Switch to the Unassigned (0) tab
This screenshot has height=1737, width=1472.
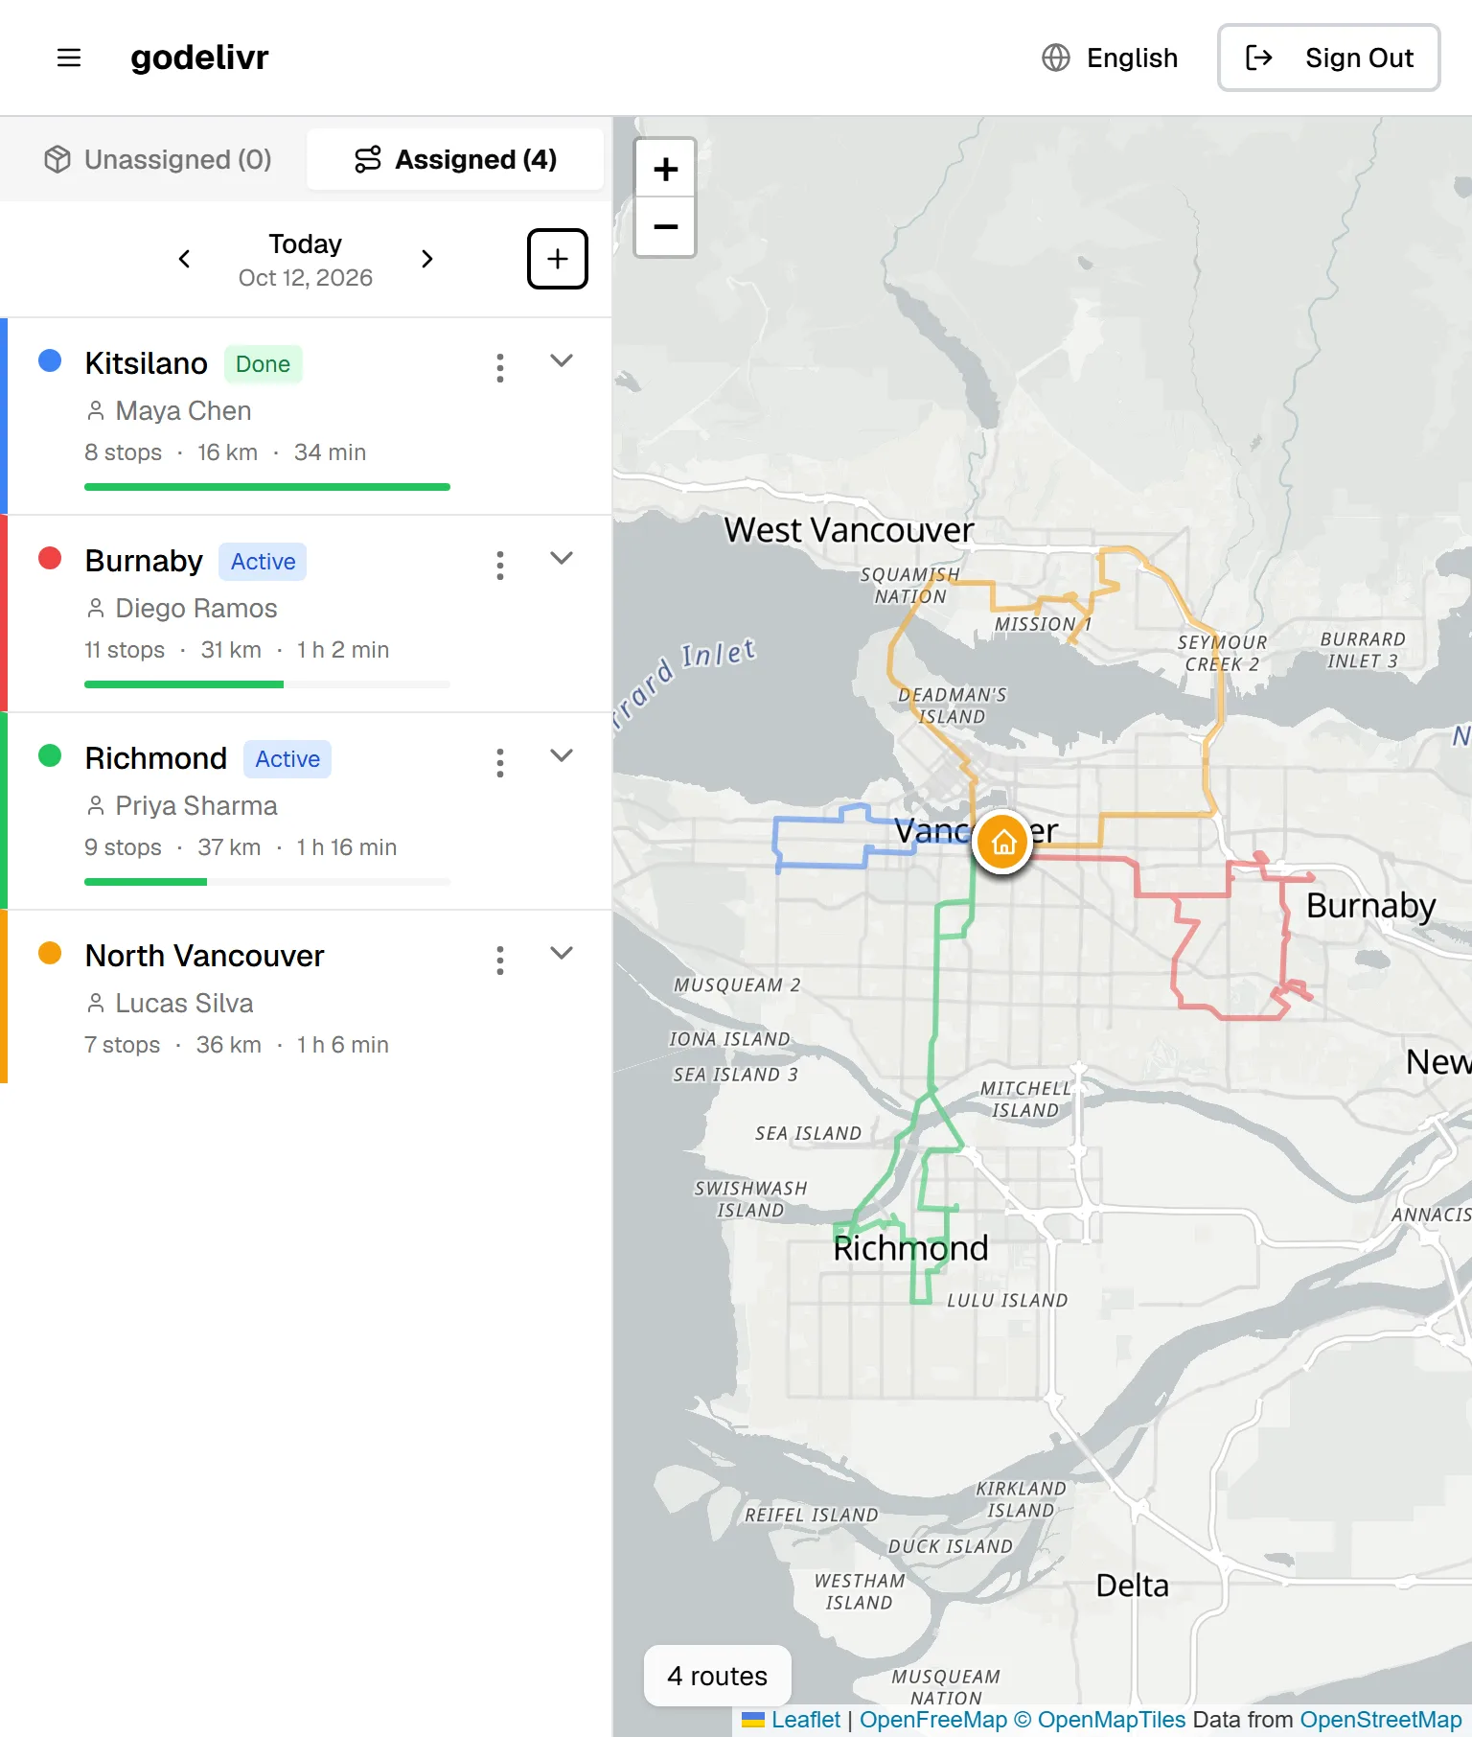[x=158, y=159]
